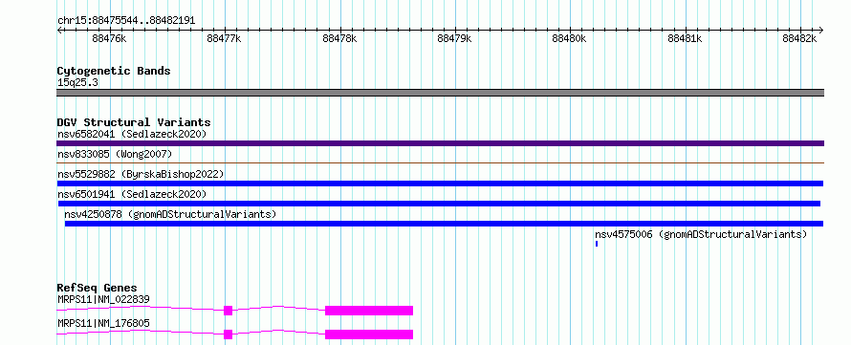This screenshot has width=851, height=345.
Task: Open the nsv4575006 (gnomADStructuralVariants) label
Action: click(x=701, y=234)
